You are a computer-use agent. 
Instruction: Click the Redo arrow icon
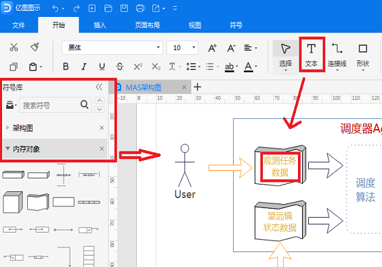click(x=77, y=9)
